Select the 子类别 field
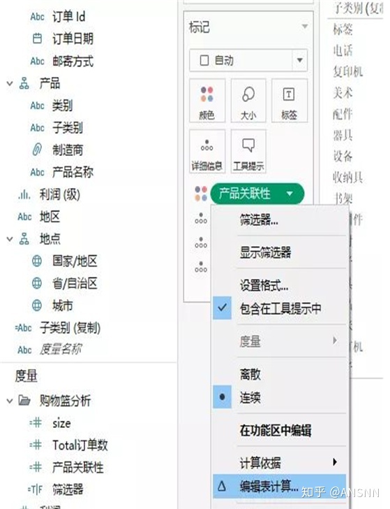This screenshot has width=390, height=509. point(68,127)
